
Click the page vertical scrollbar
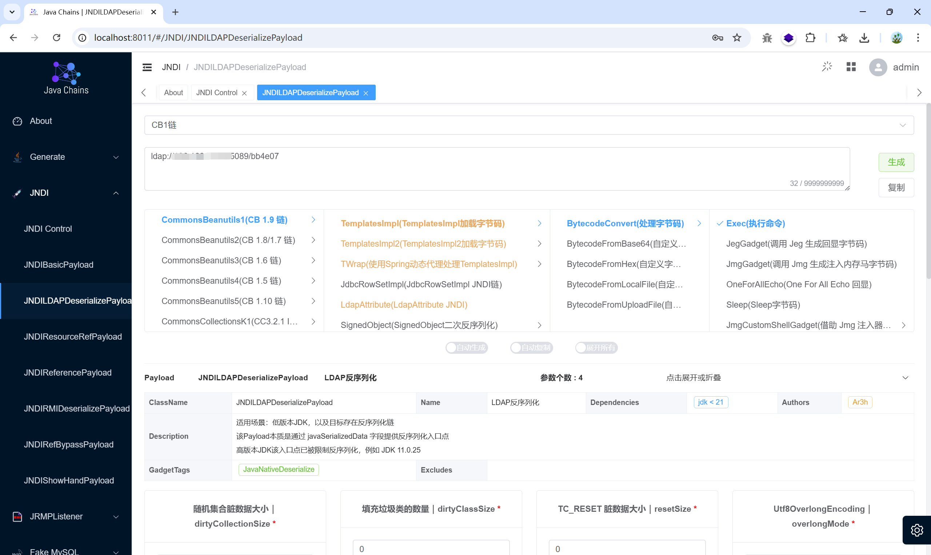(x=928, y=191)
